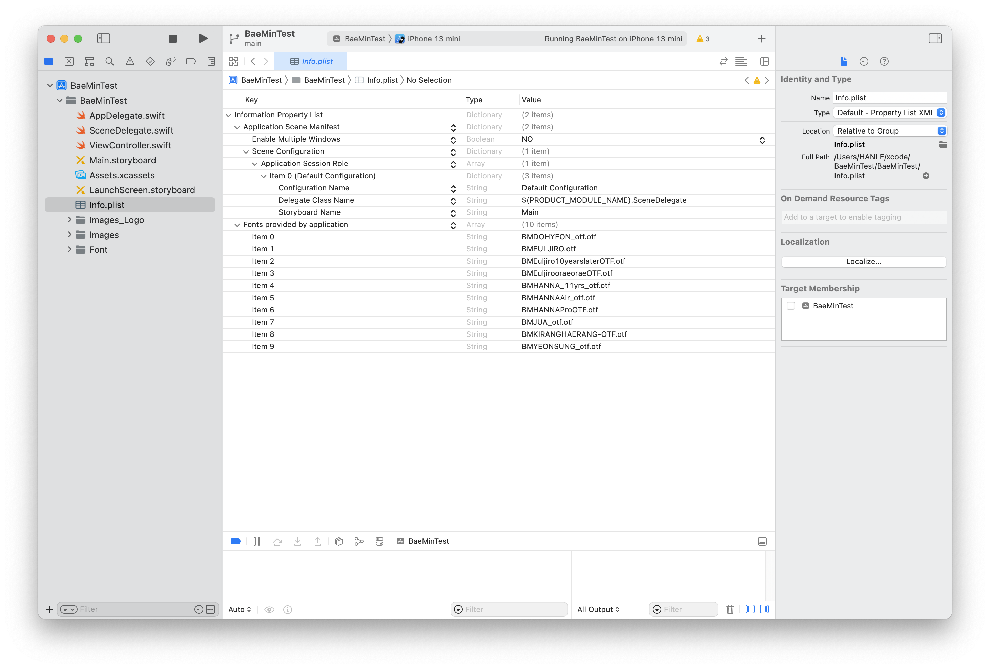990x669 pixels.
Task: Open the Location Relative to Group dropdown
Action: [889, 131]
